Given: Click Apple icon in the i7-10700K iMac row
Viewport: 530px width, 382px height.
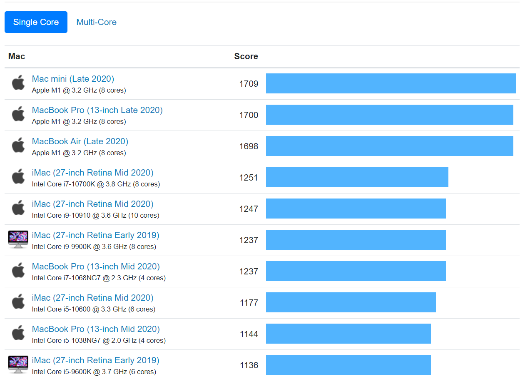Looking at the screenshot, I should [x=18, y=177].
